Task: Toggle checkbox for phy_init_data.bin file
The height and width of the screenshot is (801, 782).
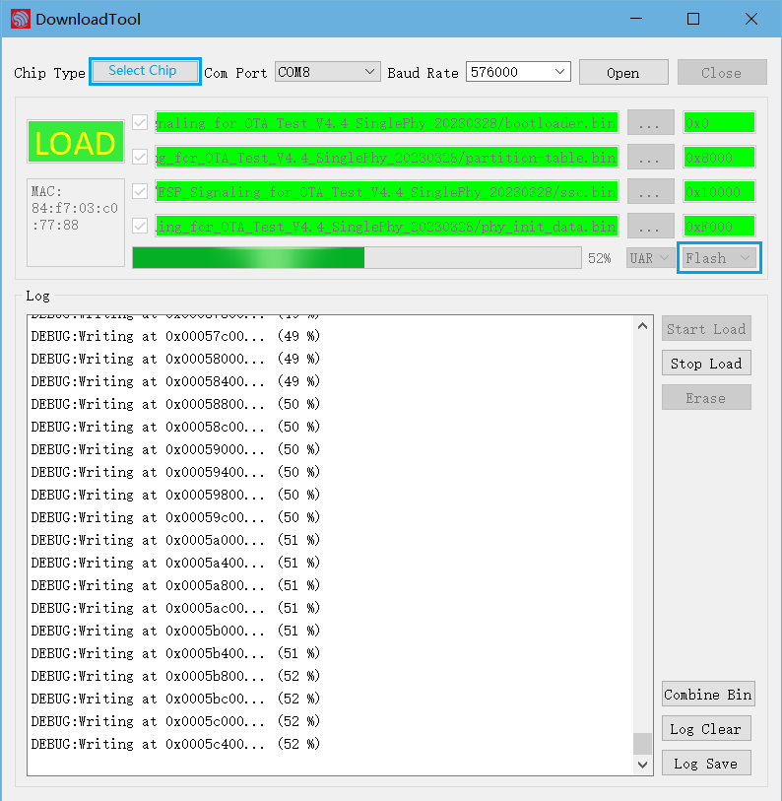Action: (x=140, y=226)
